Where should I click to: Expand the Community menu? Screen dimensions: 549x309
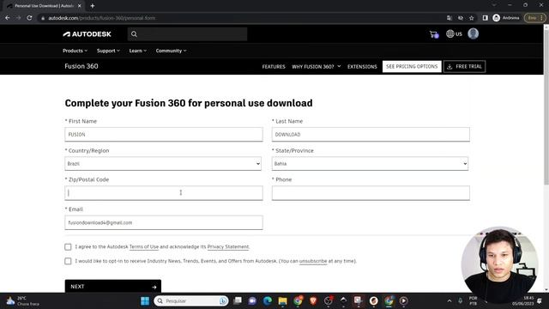(x=171, y=51)
